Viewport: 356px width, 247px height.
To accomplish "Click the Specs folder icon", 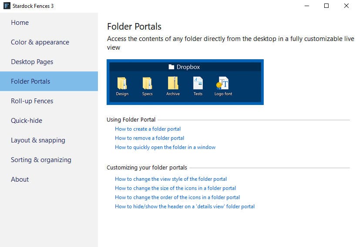I will tap(148, 83).
